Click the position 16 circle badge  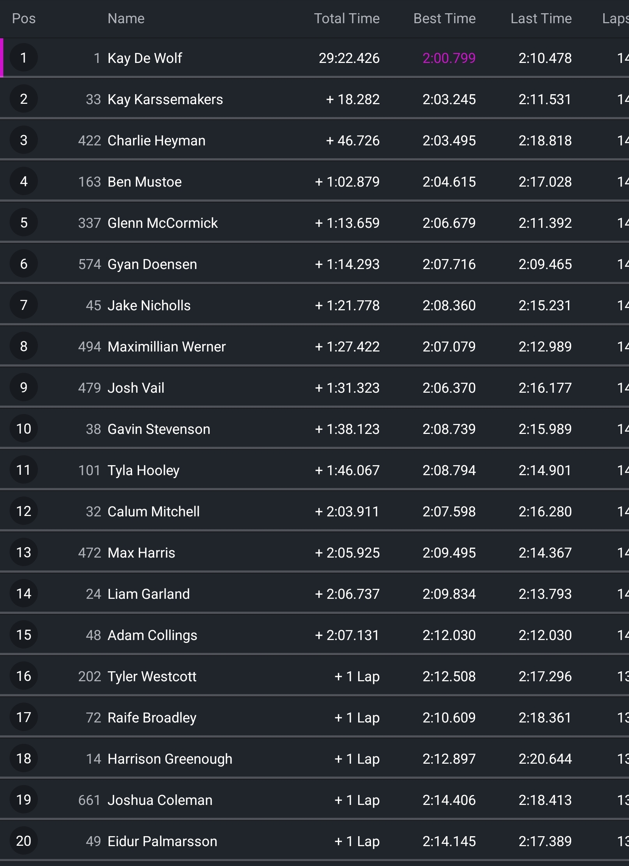(24, 676)
